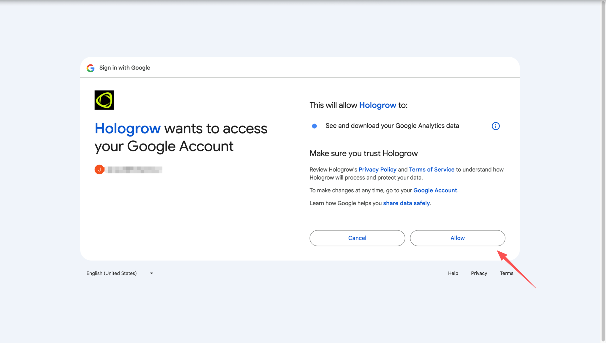
Task: Click the page vertical scrollbar
Action: [x=603, y=171]
